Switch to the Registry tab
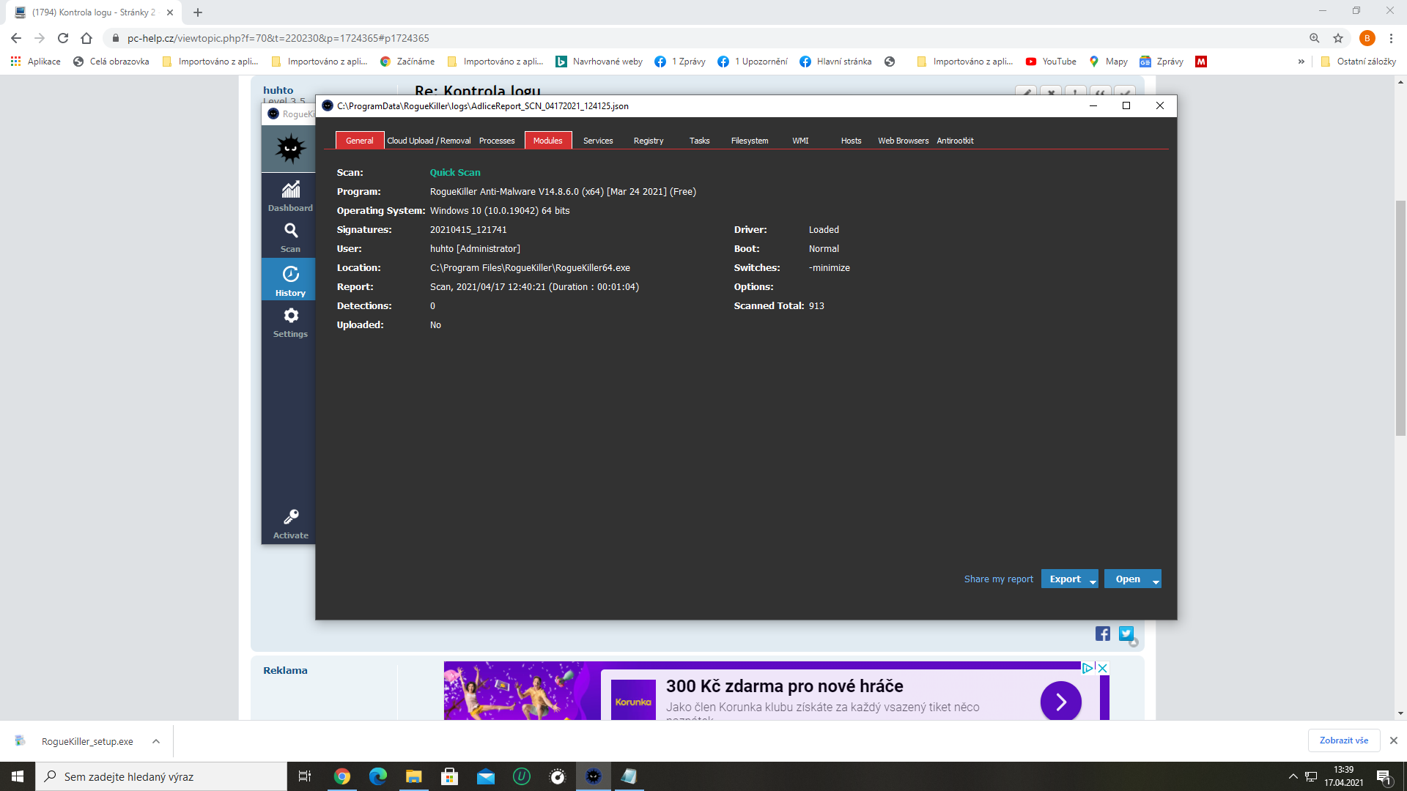The width and height of the screenshot is (1407, 791). coord(648,141)
